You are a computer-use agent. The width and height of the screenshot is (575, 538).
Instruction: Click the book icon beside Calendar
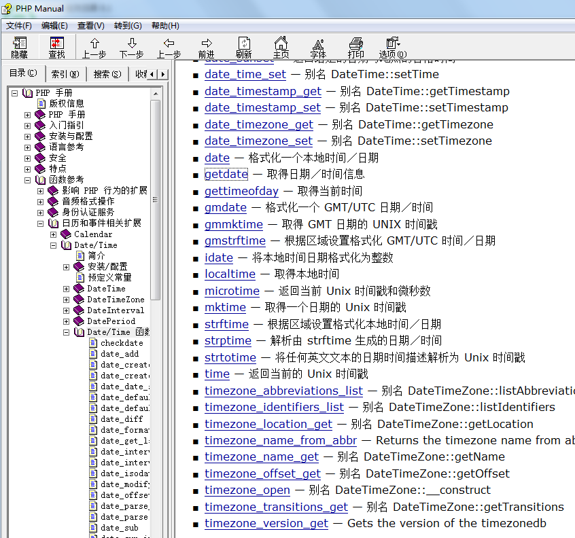tap(66, 234)
